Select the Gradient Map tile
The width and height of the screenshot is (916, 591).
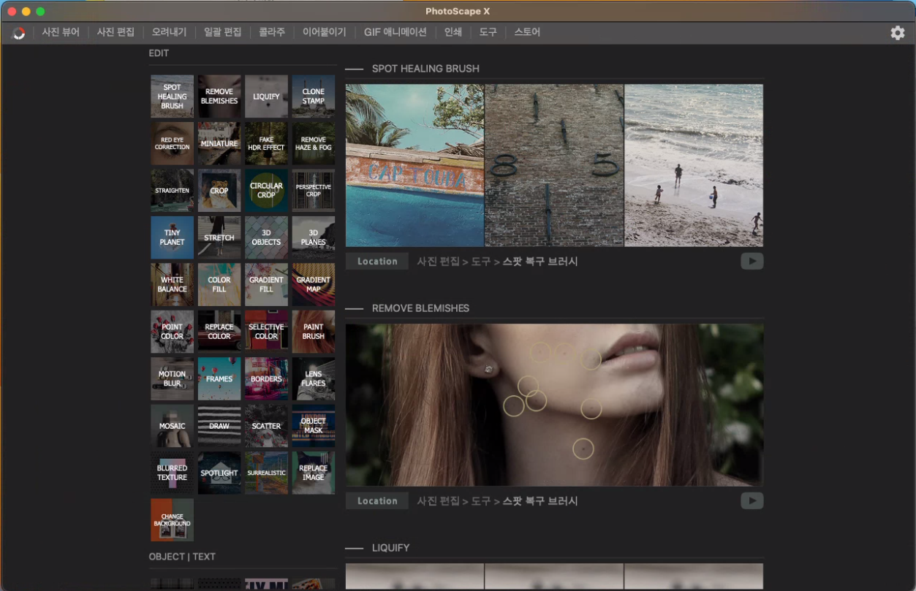point(314,285)
